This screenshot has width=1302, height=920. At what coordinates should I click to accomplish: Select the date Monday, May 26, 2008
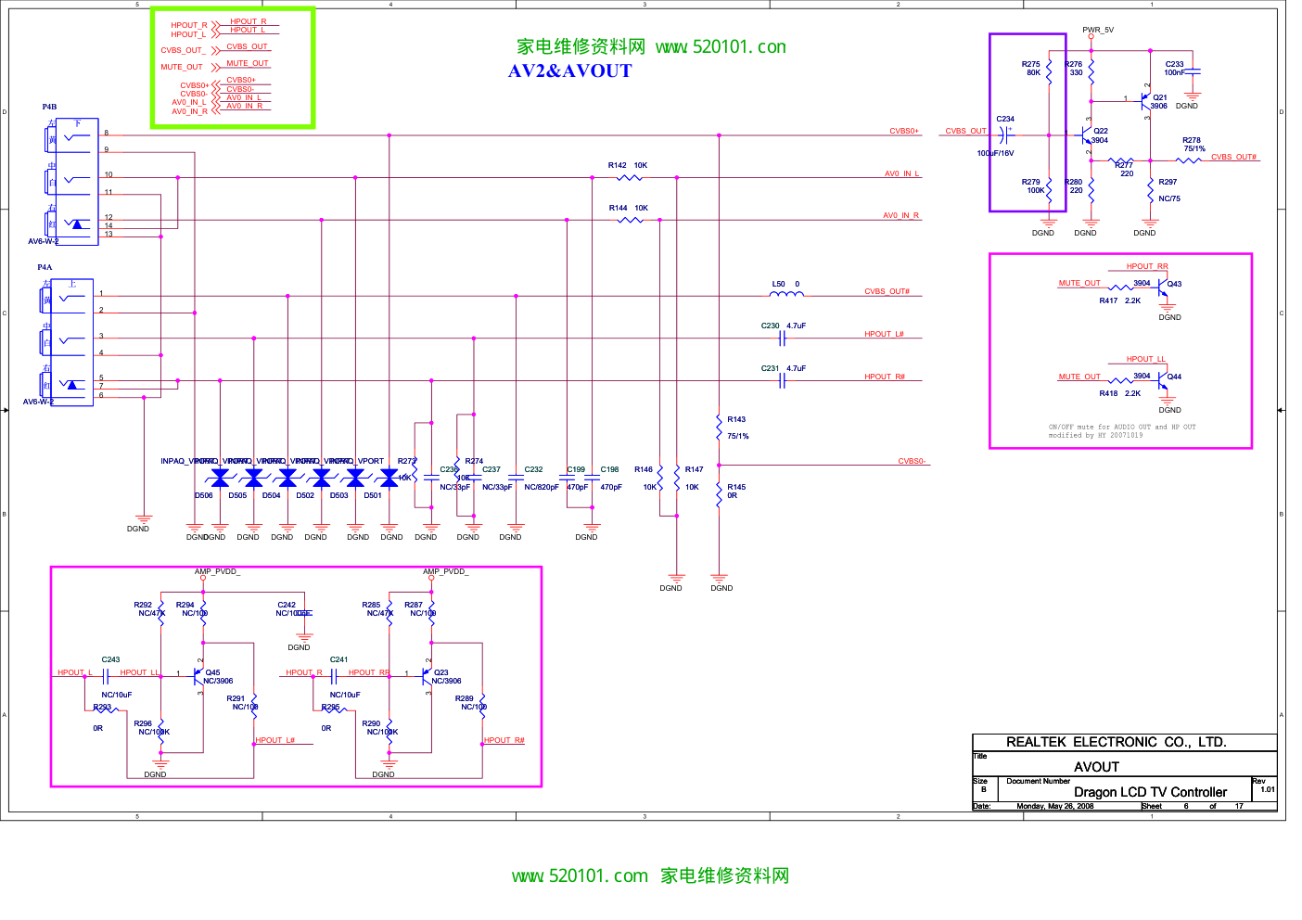1055,806
